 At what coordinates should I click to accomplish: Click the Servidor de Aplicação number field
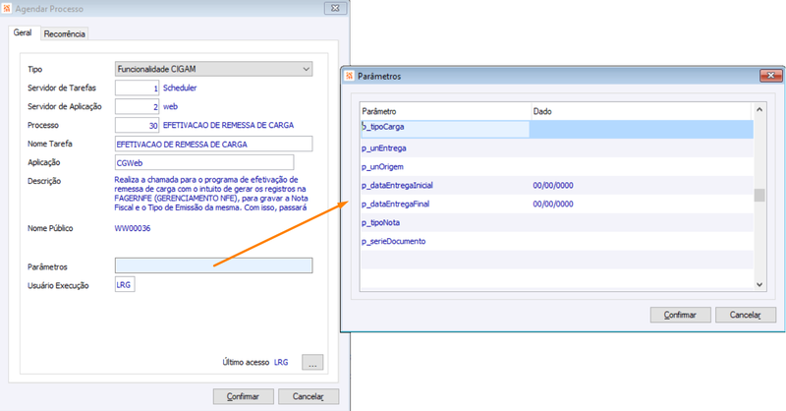pos(137,106)
